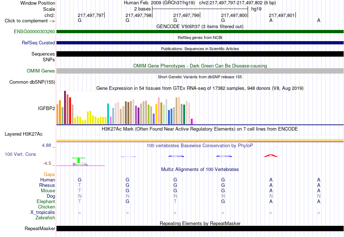Click the "hg19" label beside the scale bar

(256, 9)
